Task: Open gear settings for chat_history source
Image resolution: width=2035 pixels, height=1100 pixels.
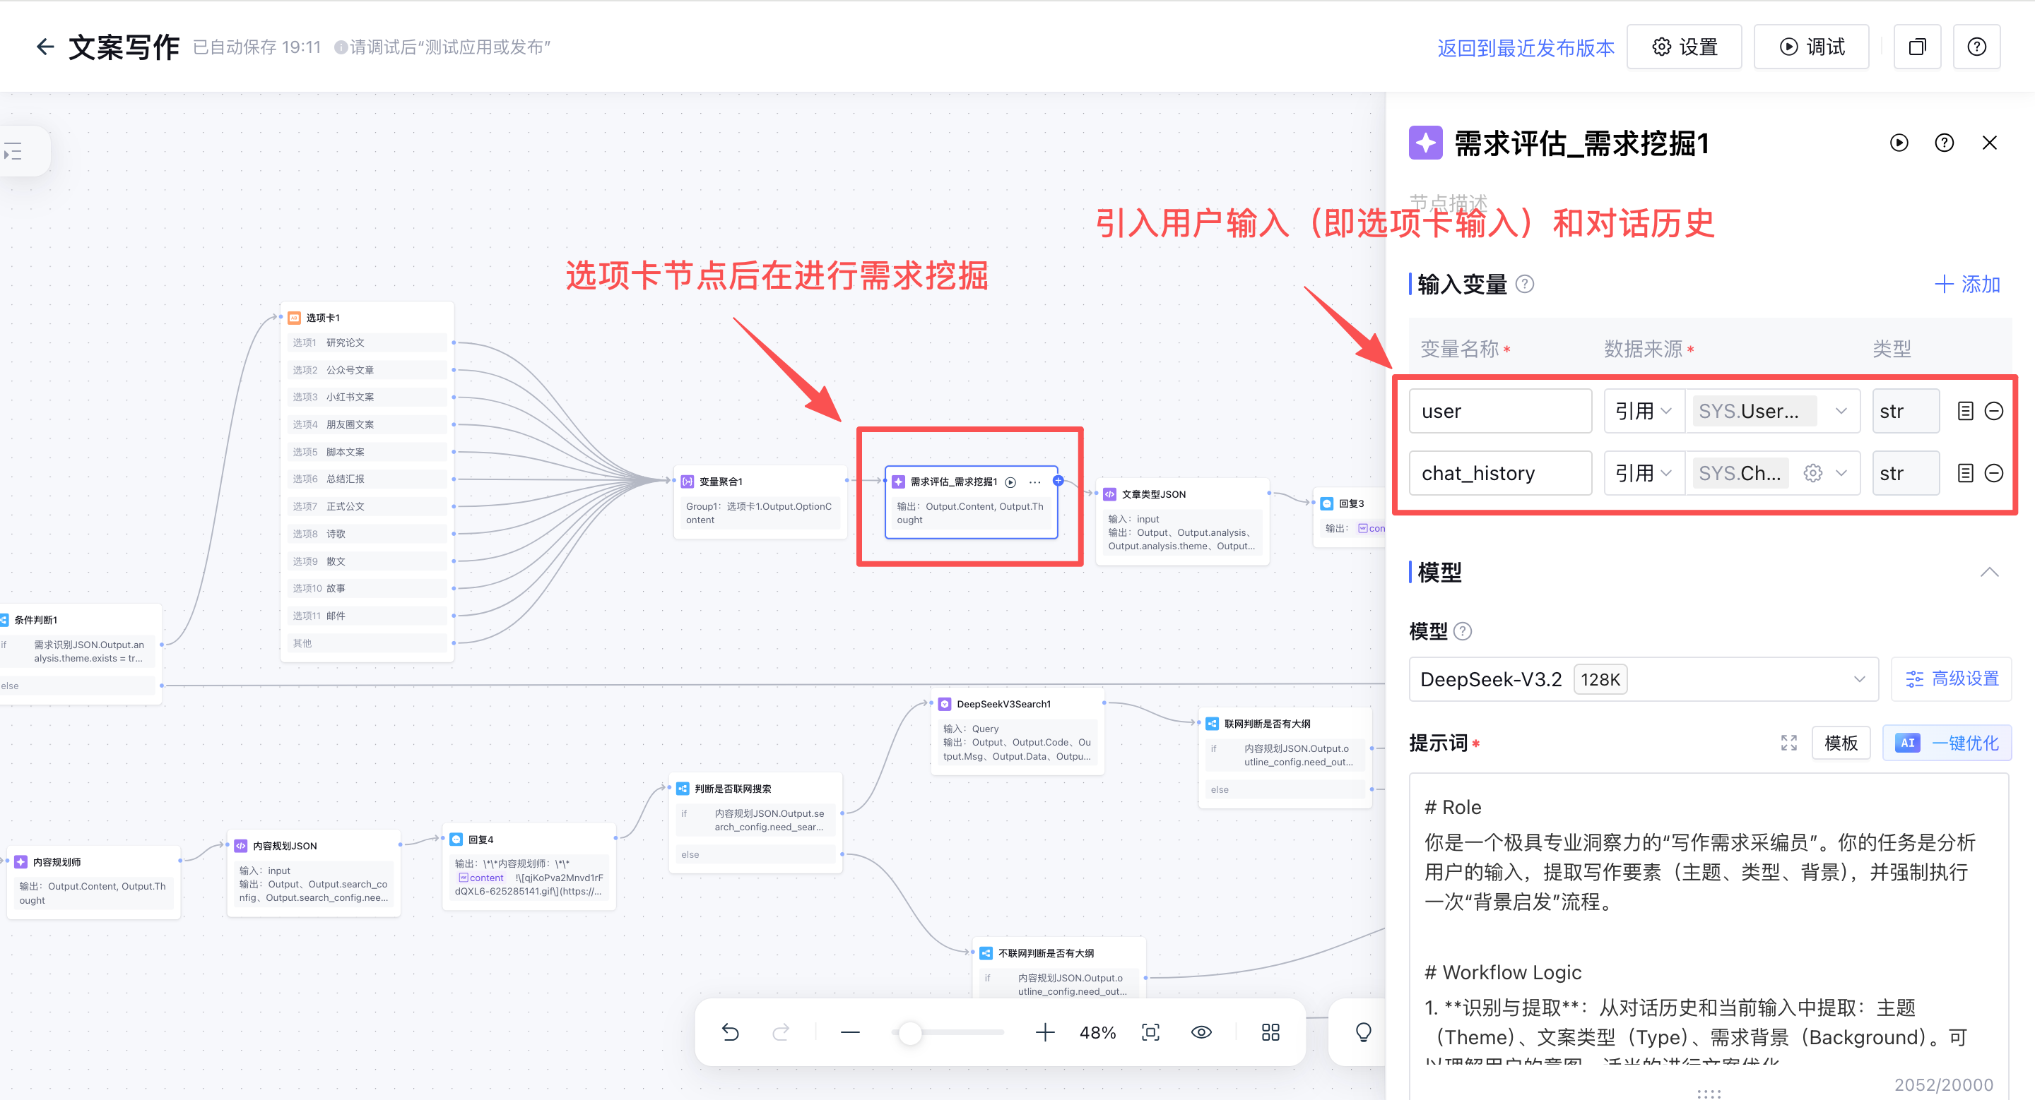Action: pyautogui.click(x=1813, y=474)
